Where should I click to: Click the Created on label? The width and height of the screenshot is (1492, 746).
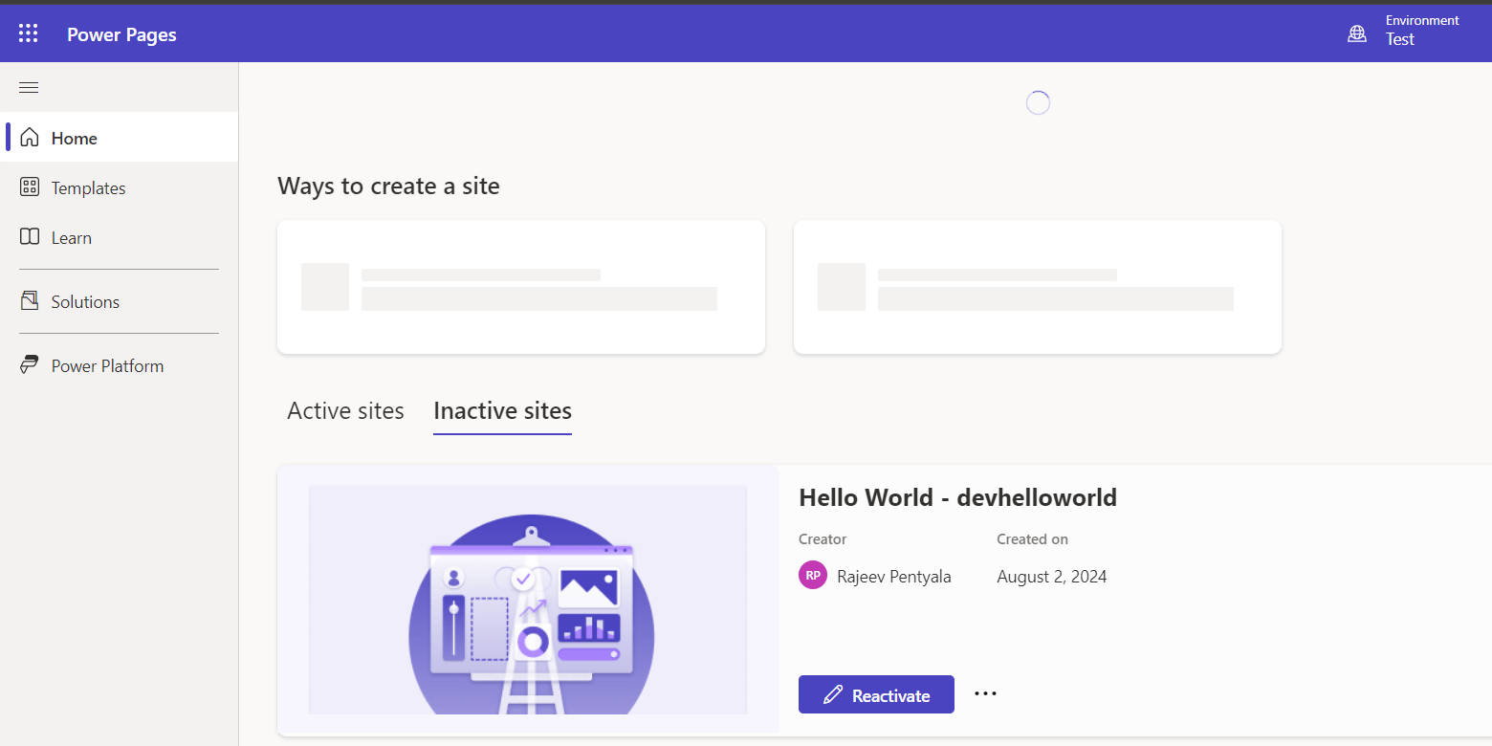click(x=1032, y=539)
